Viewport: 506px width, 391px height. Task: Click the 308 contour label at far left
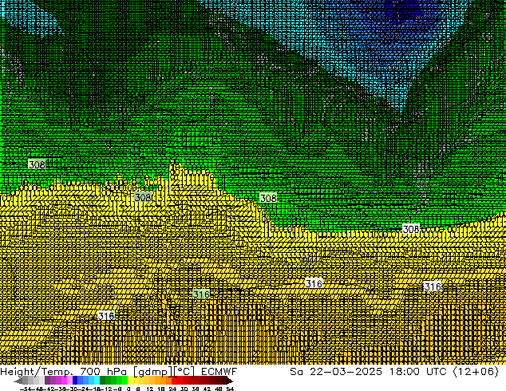tap(37, 164)
